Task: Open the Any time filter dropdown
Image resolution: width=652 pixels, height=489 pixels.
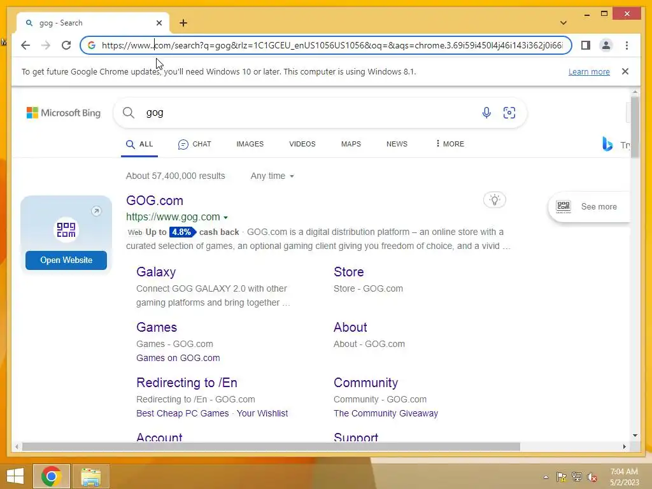Action: [x=272, y=176]
